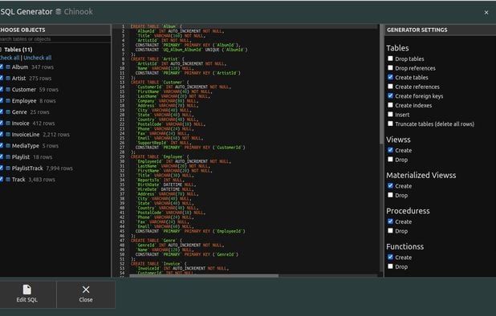The width and height of the screenshot is (496, 316).
Task: Focus the search tables or objects field
Action: coord(55,39)
